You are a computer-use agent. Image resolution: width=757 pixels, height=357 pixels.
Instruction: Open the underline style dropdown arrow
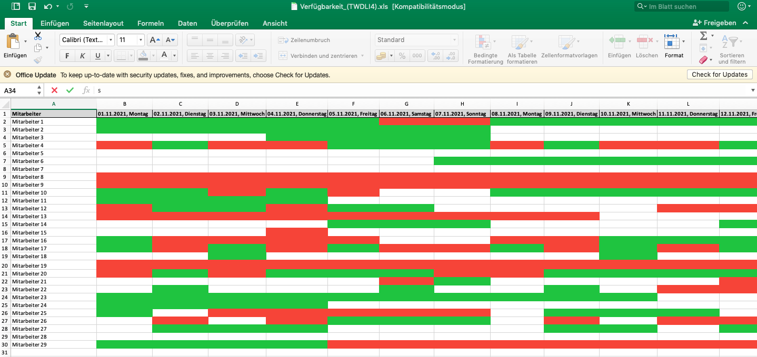click(108, 56)
